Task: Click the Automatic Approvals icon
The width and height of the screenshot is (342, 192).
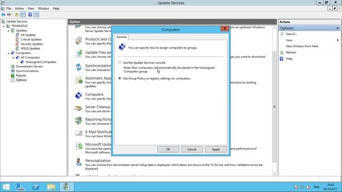Action: pyautogui.click(x=79, y=79)
